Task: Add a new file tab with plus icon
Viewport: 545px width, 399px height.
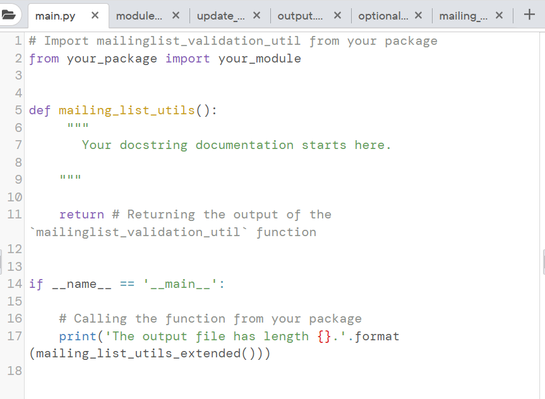Action: click(529, 15)
